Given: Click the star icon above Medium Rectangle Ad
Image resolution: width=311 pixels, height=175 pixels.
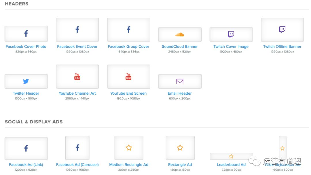Looking at the screenshot, I should coord(129,147).
